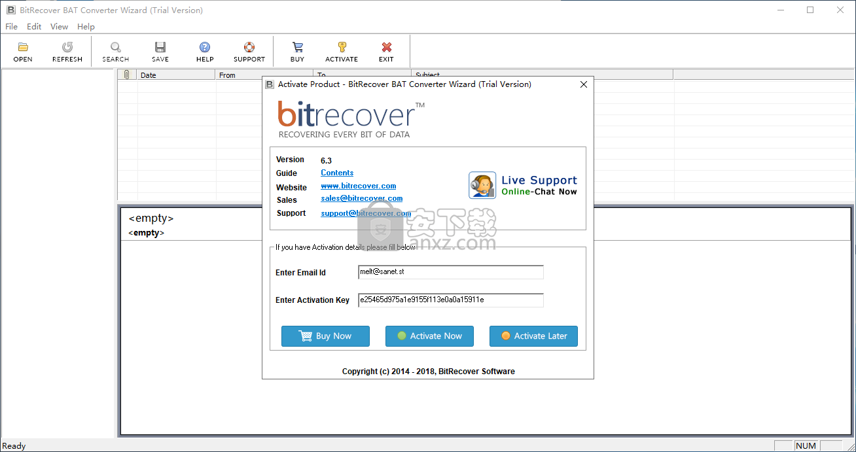This screenshot has width=856, height=452.
Task: Open the File menu
Action: (x=12, y=27)
